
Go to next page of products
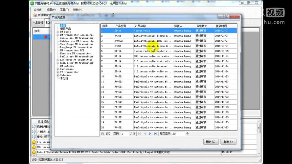tap(150, 133)
